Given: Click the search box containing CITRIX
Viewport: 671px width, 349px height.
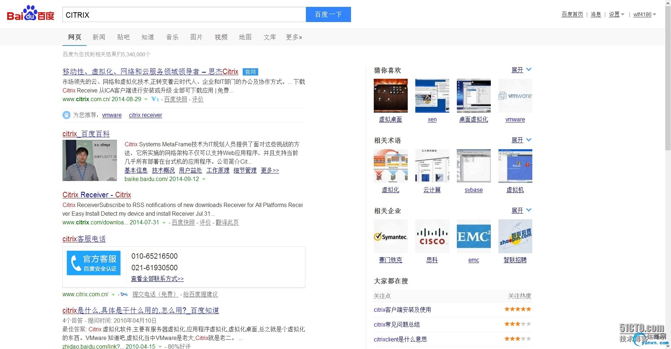Looking at the screenshot, I should 184,14.
